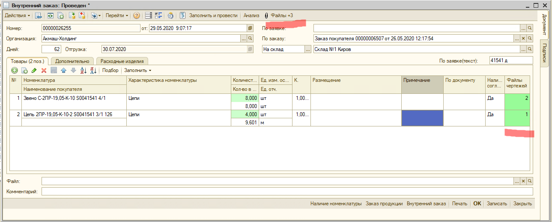Clear the Файл field with X
The image size is (552, 222).
(x=523, y=181)
